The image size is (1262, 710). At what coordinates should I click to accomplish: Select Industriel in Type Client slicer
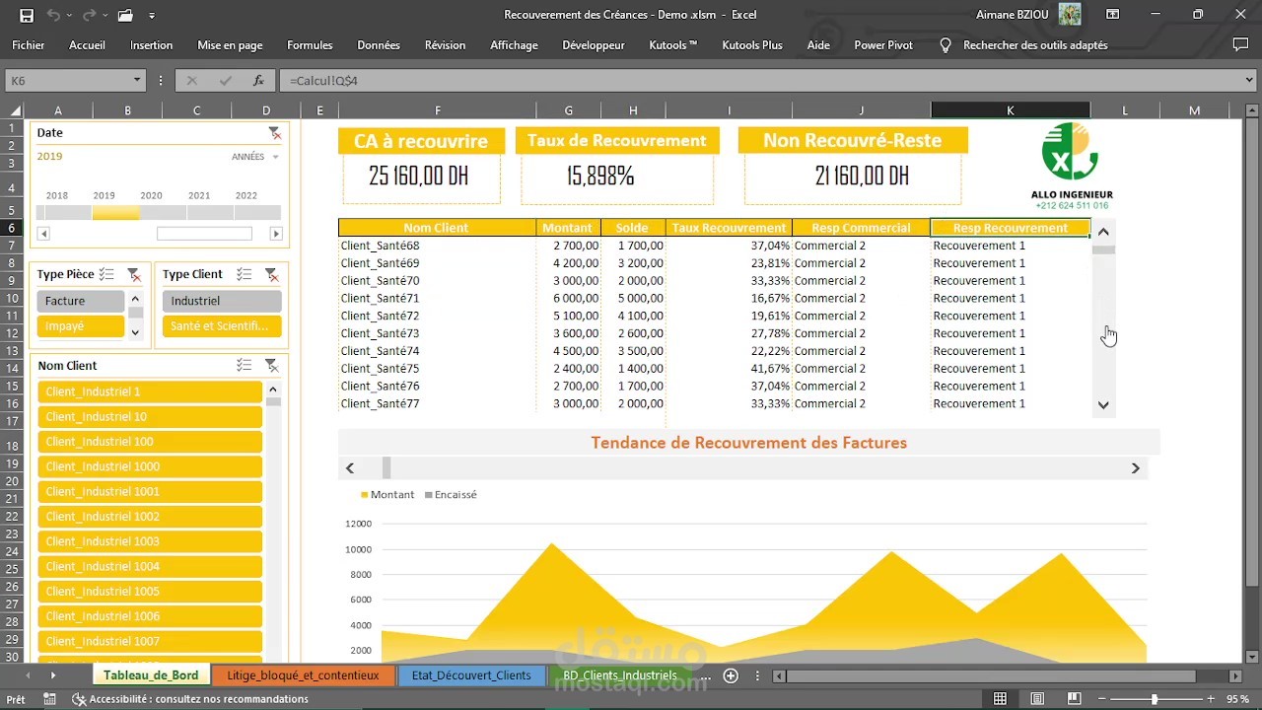(221, 300)
